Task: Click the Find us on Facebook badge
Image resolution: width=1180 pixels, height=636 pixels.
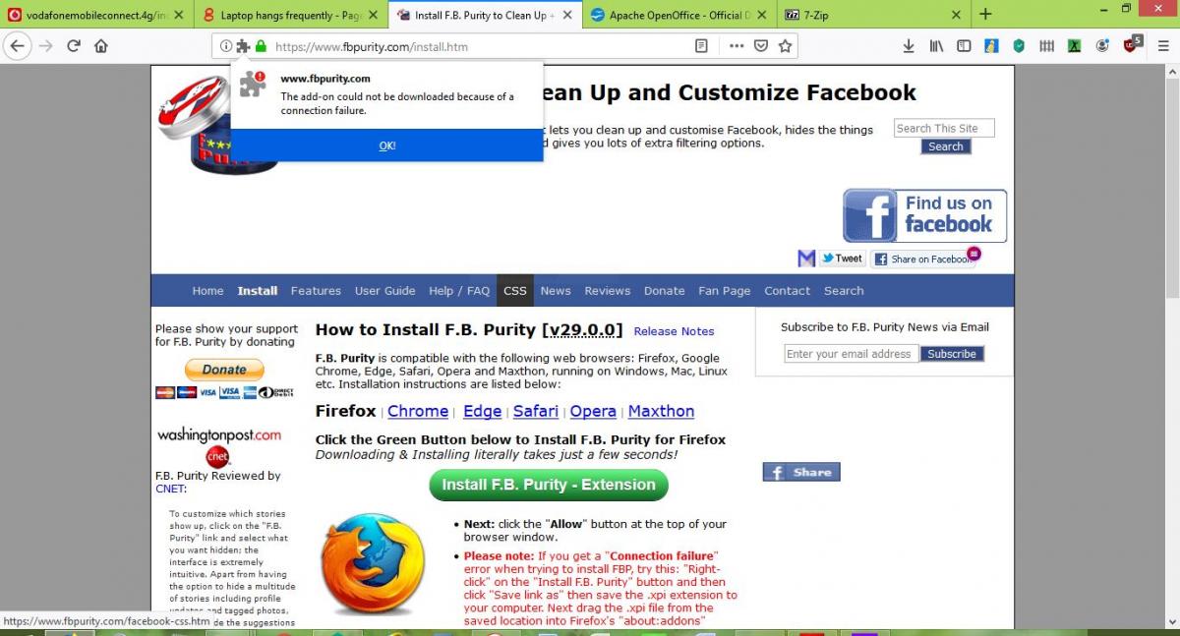Action: coord(924,215)
